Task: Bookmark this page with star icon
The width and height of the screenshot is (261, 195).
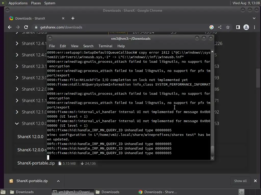Action: (228, 27)
